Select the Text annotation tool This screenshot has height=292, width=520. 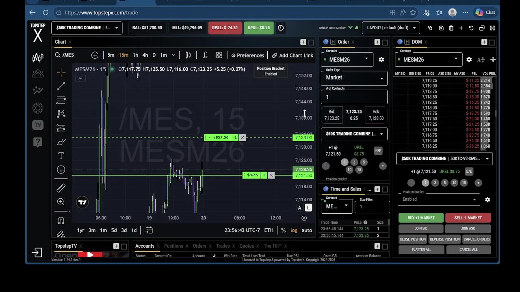coord(61,156)
